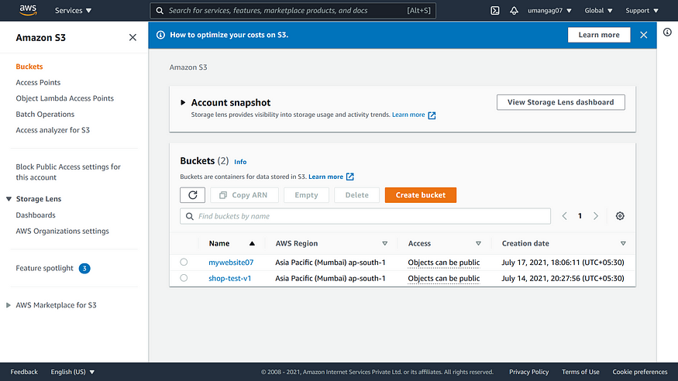Click the info icon in the blue banner
The height and width of the screenshot is (381, 678).
pyautogui.click(x=160, y=35)
